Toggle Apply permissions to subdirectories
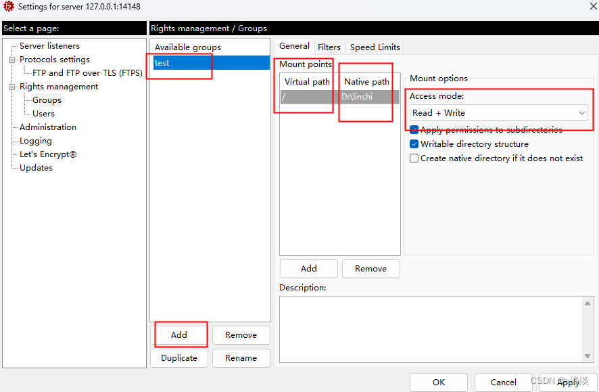Image resolution: width=599 pixels, height=392 pixels. pyautogui.click(x=414, y=129)
